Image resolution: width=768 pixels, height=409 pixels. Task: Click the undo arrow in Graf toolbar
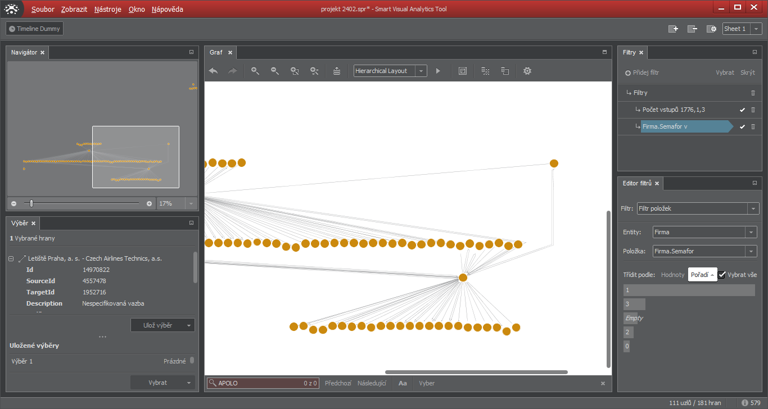213,71
